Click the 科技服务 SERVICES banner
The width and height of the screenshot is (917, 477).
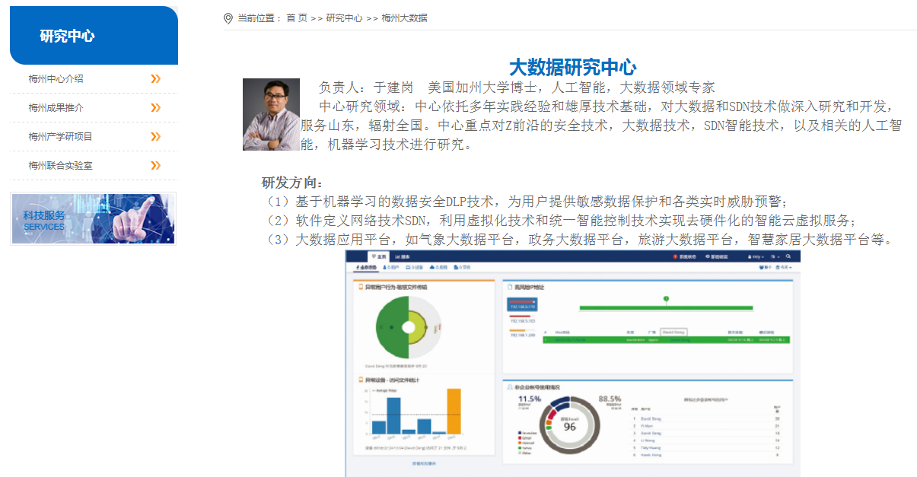[94, 219]
